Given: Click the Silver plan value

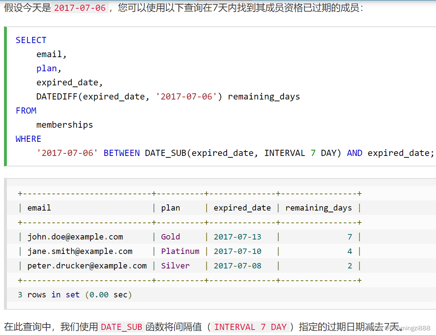Looking at the screenshot, I should coord(175,266).
